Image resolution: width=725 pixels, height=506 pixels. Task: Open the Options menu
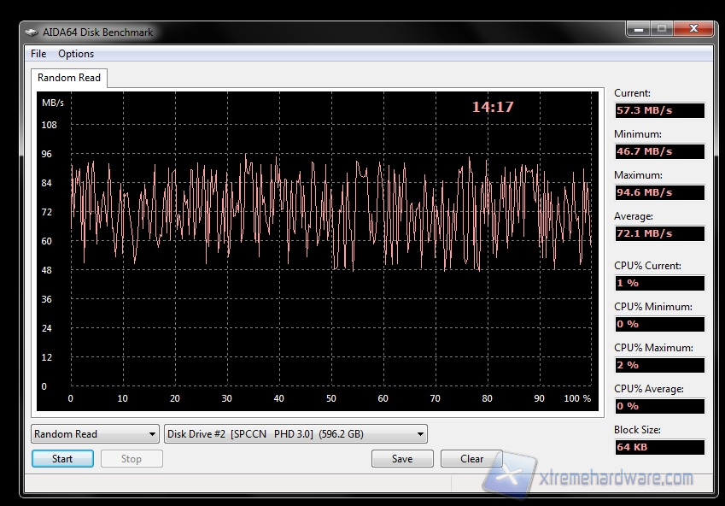(76, 54)
